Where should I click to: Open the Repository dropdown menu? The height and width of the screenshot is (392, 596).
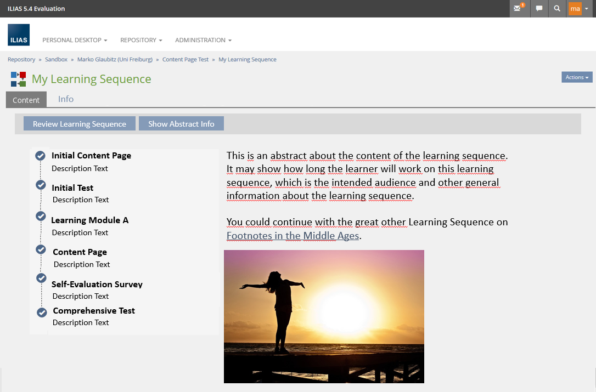pyautogui.click(x=141, y=40)
